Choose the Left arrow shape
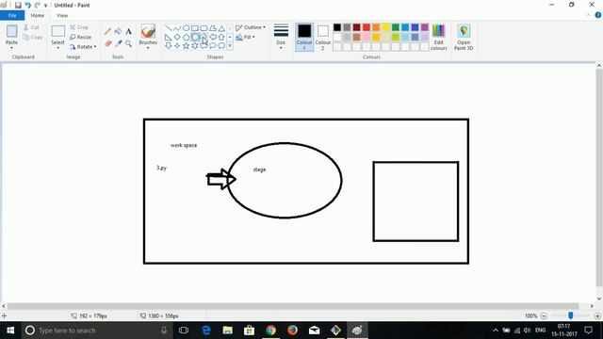Viewport: 603px width, 339px height. 213,38
